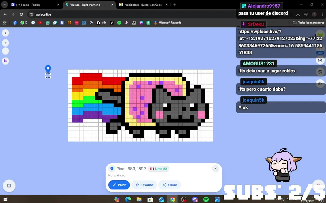Click the pixel selection bracket cursor
Image resolution: width=326 pixels, height=203 pixels.
point(48,76)
